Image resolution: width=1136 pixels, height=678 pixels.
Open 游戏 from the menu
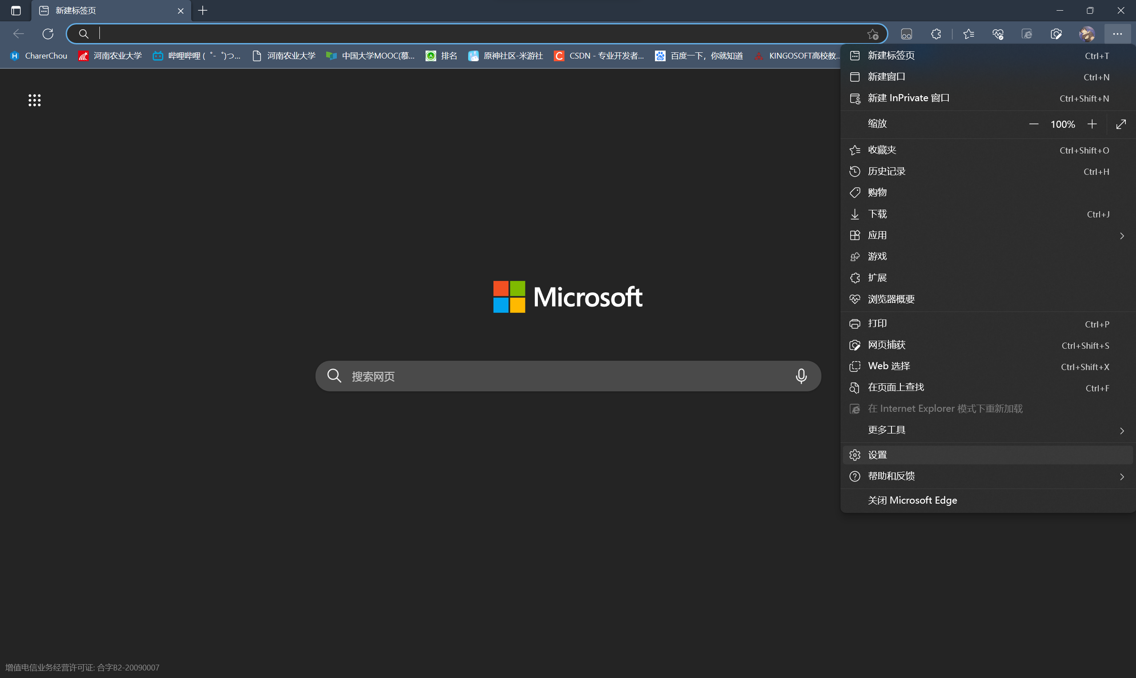(988, 256)
